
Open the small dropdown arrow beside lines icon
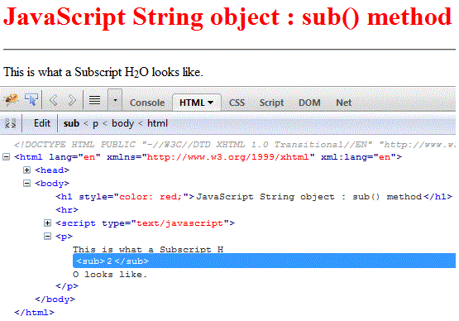[115, 100]
